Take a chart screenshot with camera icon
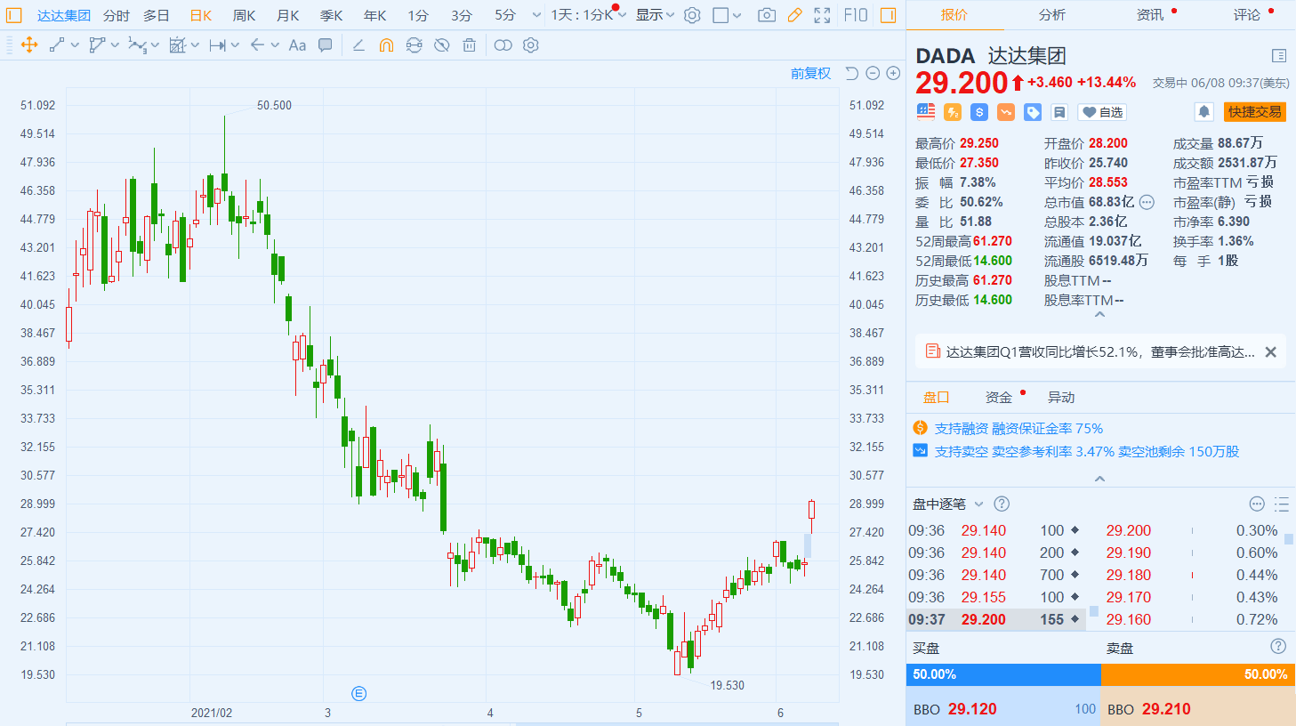This screenshot has width=1296, height=726. [x=767, y=15]
